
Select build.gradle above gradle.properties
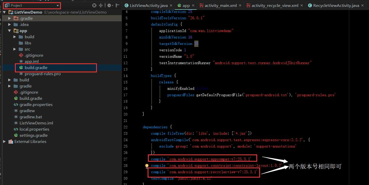[x=31, y=99]
